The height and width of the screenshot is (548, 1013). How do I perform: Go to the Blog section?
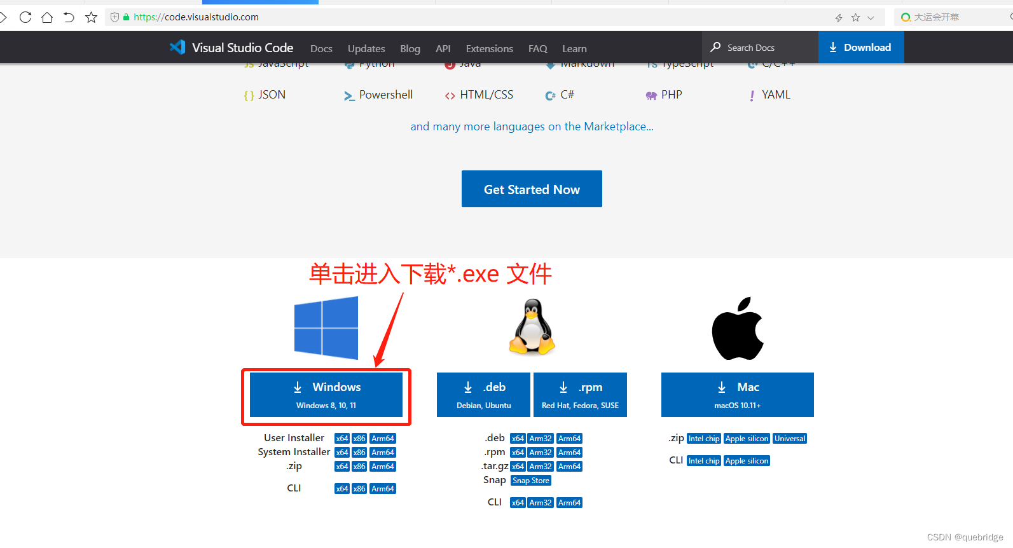(410, 48)
